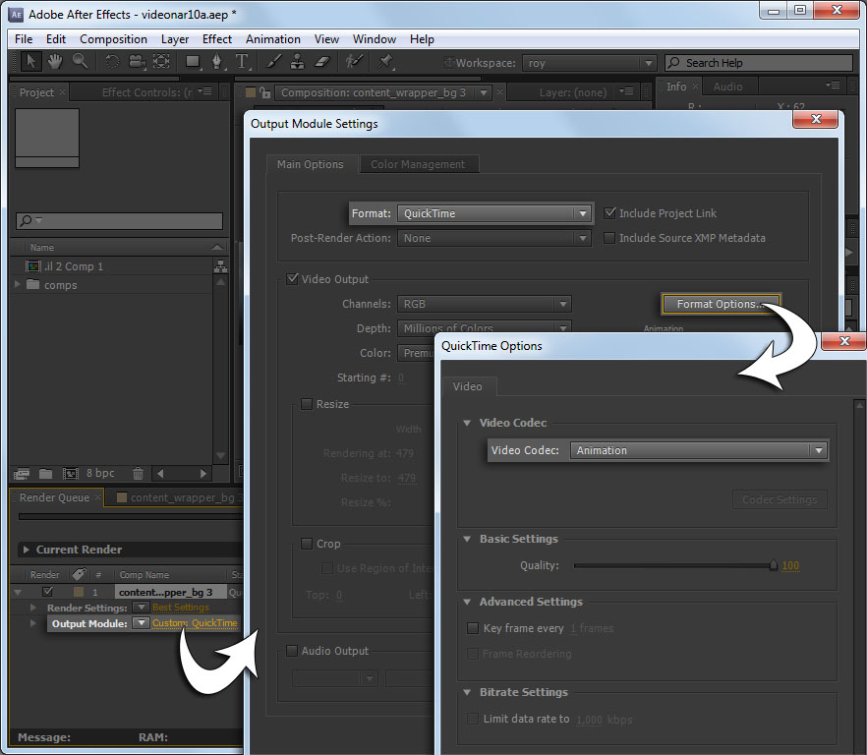Image resolution: width=867 pixels, height=755 pixels.
Task: Click the Project panel search field
Action: (x=120, y=220)
